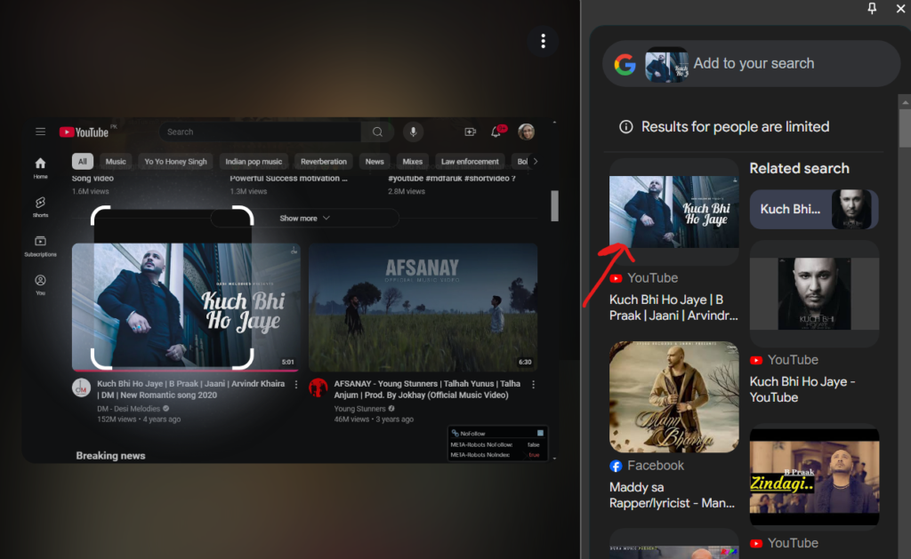Open the Lens overlay three-dot menu
This screenshot has height=559, width=911.
[544, 41]
